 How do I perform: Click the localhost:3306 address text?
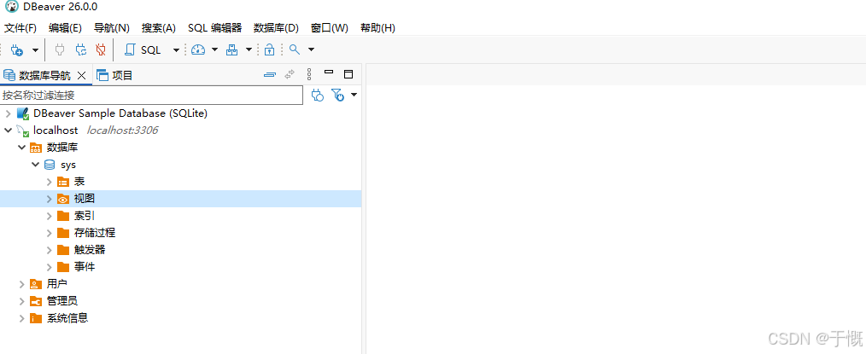point(123,131)
